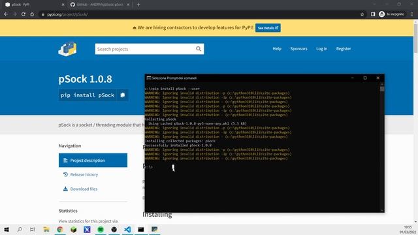Open the Sponsors page

point(298,49)
